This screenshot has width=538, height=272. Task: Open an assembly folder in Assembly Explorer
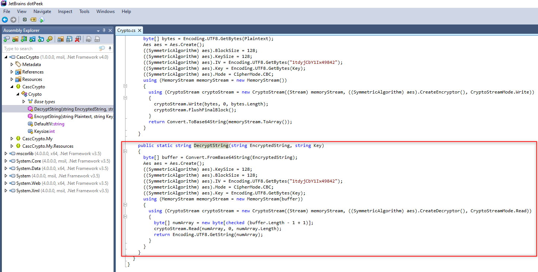click(15, 39)
